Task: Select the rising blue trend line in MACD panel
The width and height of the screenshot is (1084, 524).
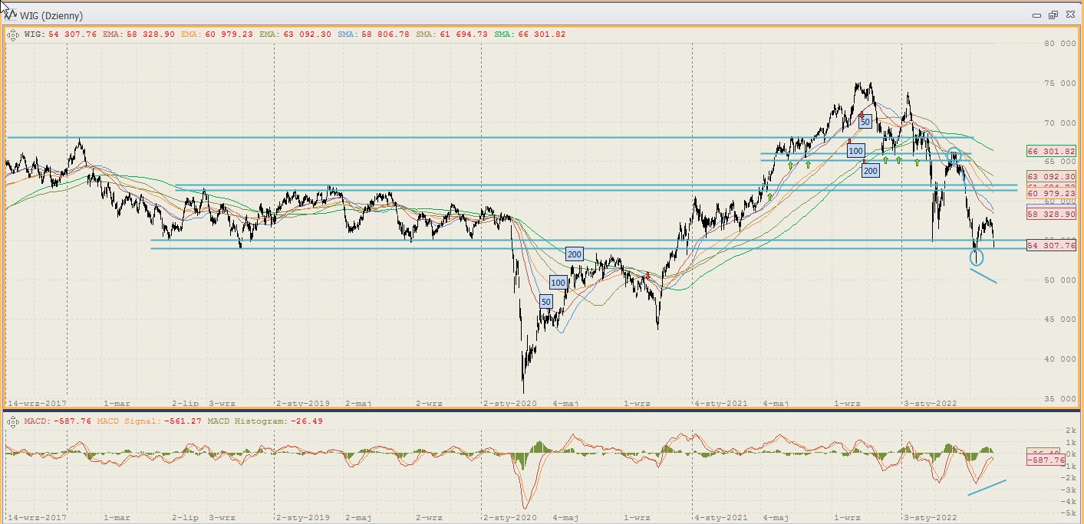Action: [x=987, y=487]
